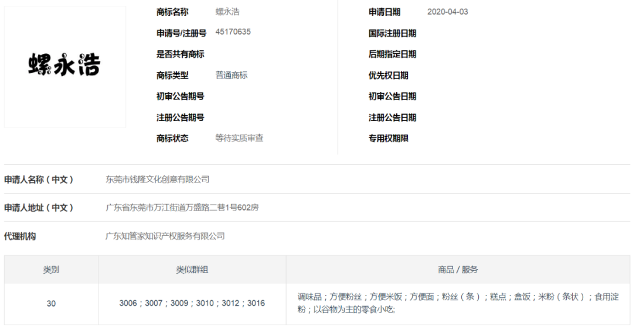
Task: Click the 申请号/注册号 label
Action: [x=181, y=33]
